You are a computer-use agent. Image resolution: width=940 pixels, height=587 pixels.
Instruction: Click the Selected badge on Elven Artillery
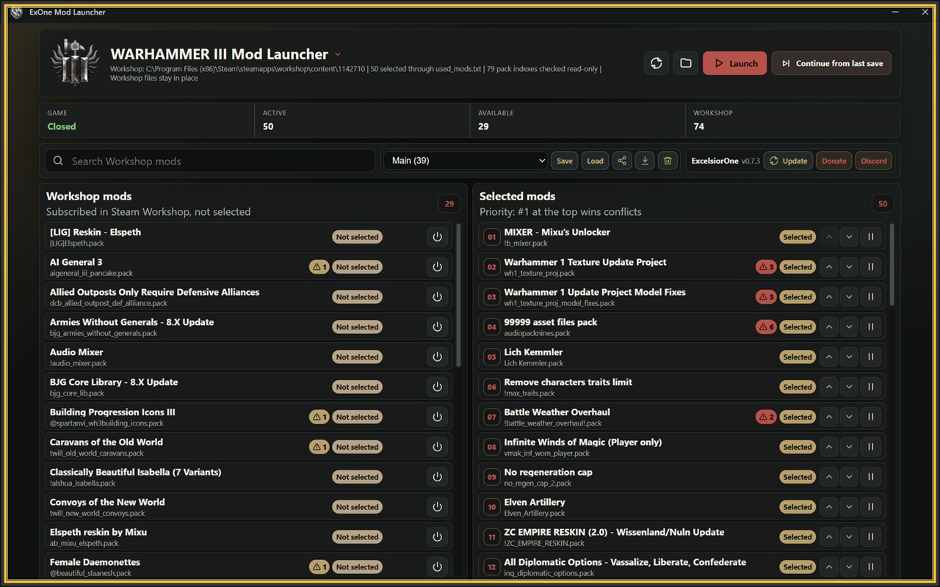tap(798, 507)
